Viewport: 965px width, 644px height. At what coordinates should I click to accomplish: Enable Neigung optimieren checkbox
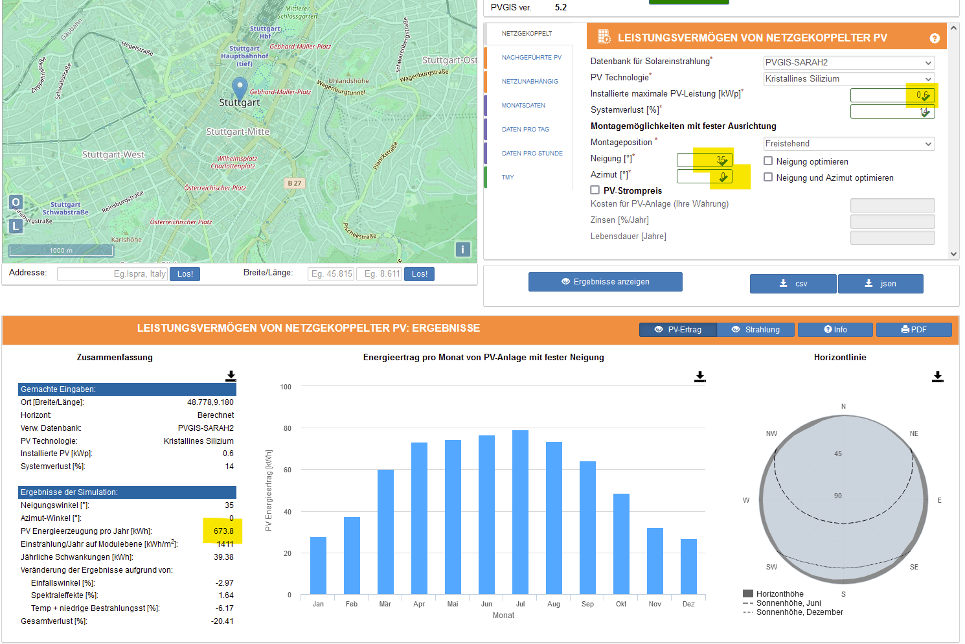768,161
